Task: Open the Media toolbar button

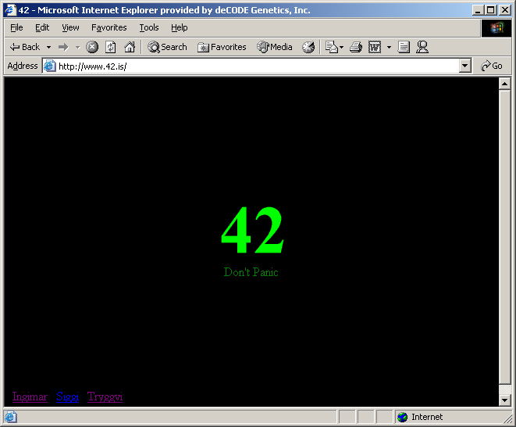Action: [x=275, y=47]
